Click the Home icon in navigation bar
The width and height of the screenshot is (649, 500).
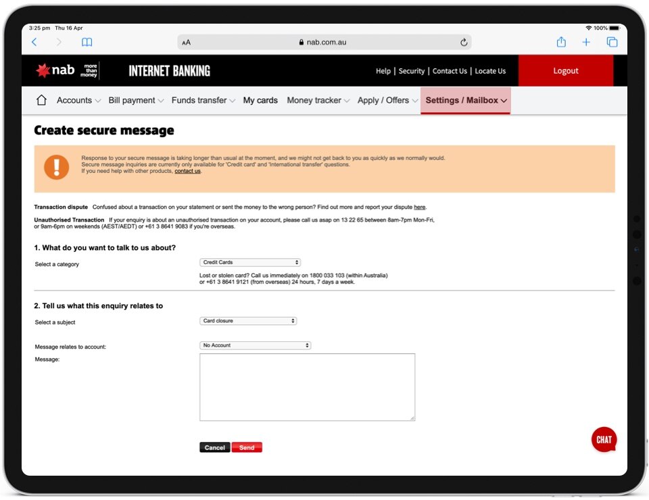pyautogui.click(x=41, y=100)
